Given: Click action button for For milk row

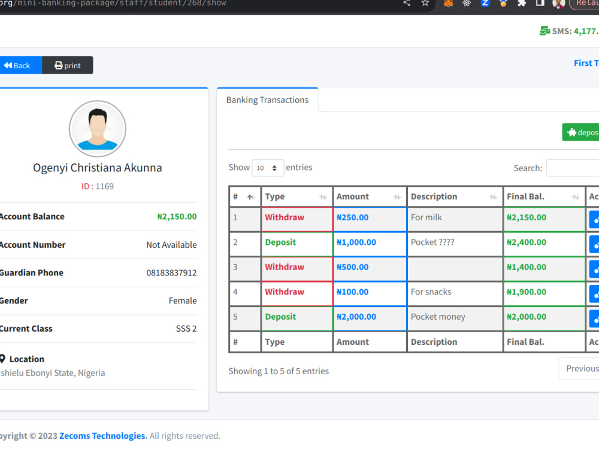Looking at the screenshot, I should (594, 220).
